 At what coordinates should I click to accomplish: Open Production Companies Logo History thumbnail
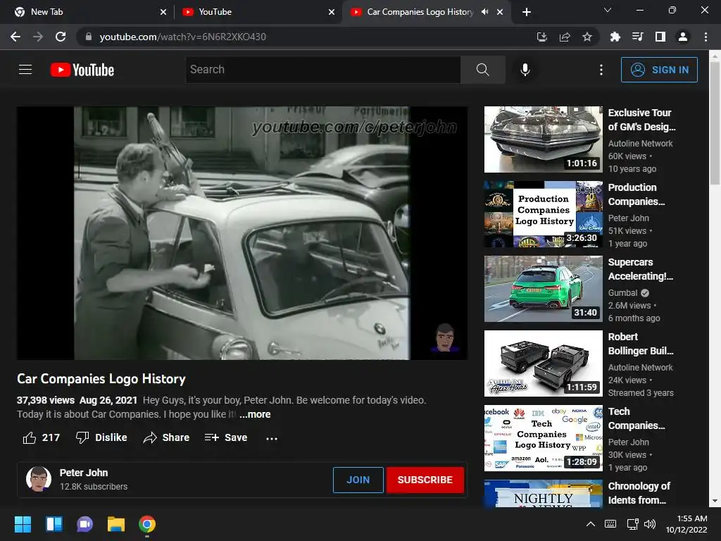click(543, 214)
